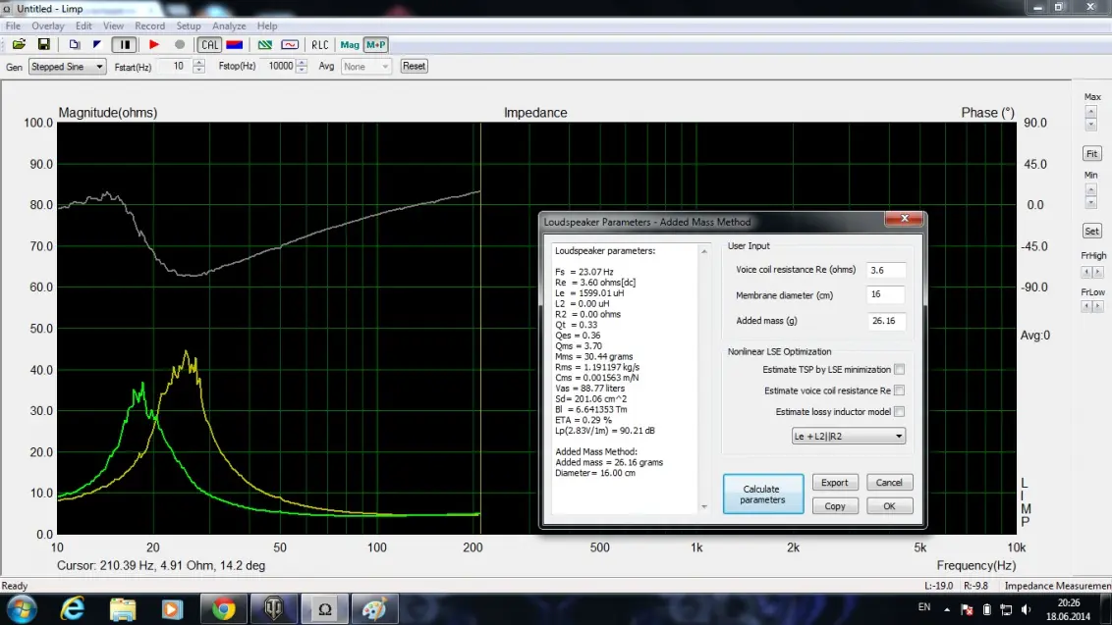Click the Added mass (g) input field
1112x625 pixels.
pos(885,321)
